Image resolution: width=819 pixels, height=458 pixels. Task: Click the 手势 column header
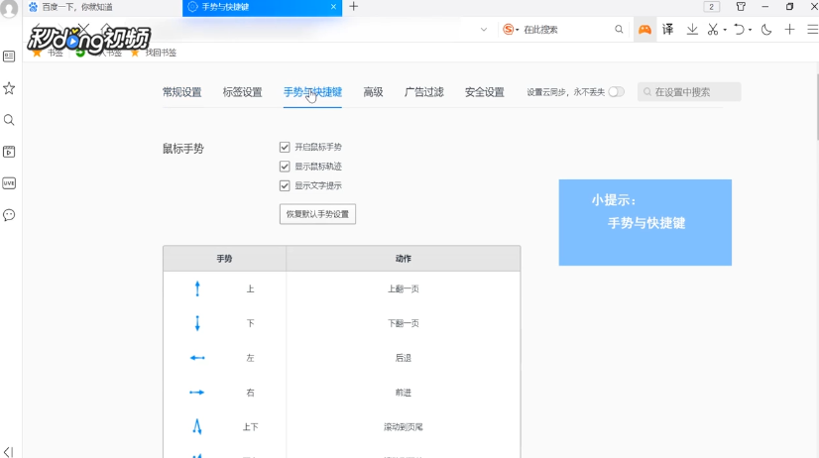pyautogui.click(x=225, y=259)
